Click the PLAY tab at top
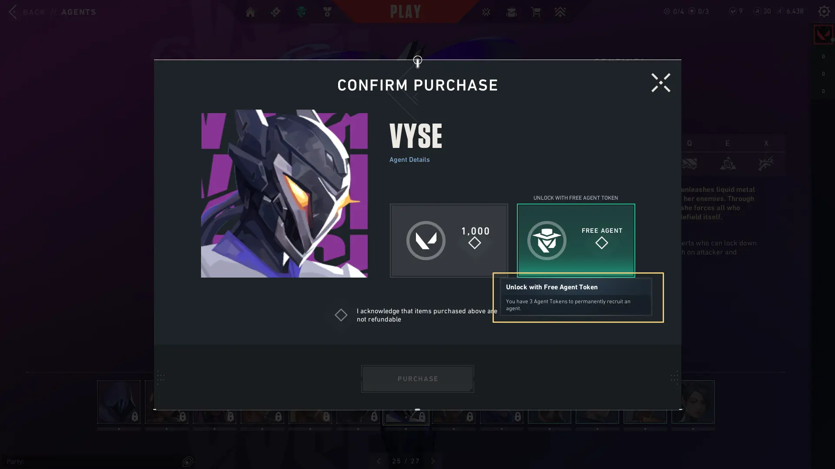Viewport: 835px width, 469px height. pyautogui.click(x=405, y=12)
